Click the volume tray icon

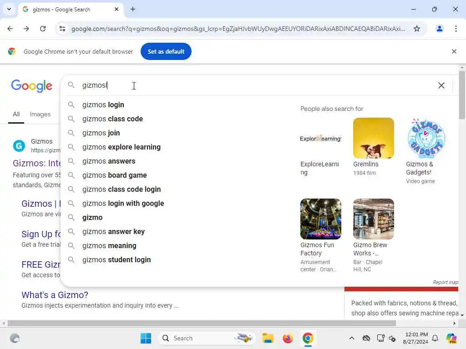392,338
